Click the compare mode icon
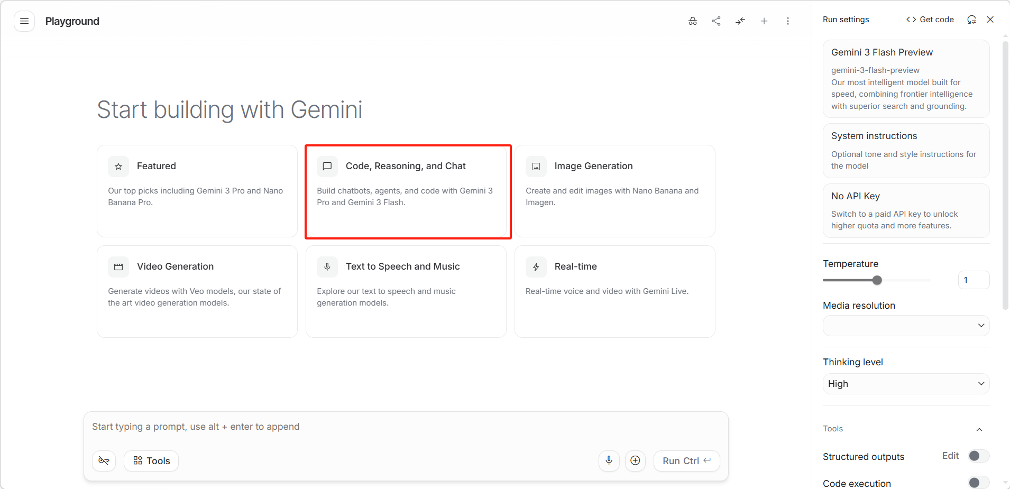The image size is (1010, 489). pyautogui.click(x=740, y=21)
